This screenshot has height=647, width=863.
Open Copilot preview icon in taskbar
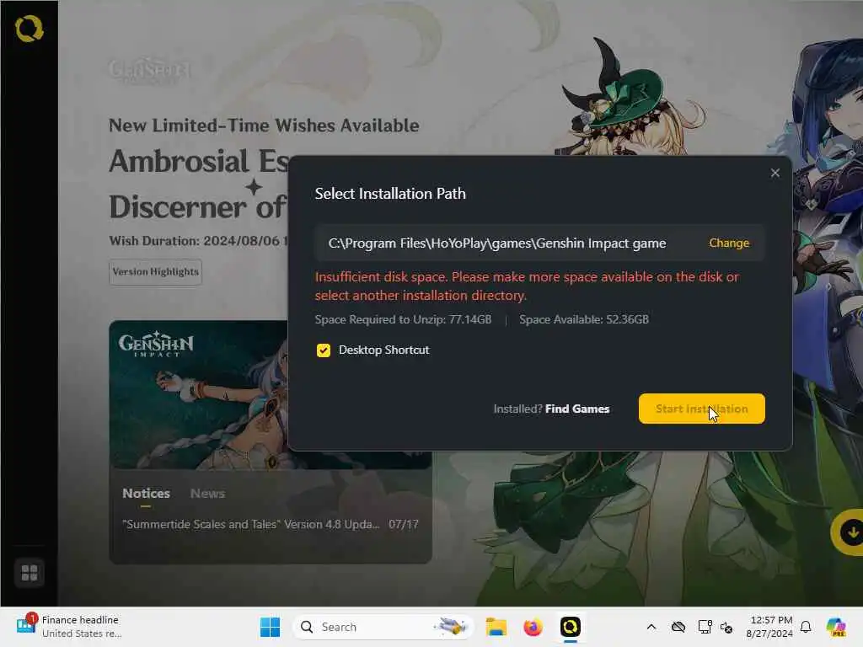coord(836,627)
